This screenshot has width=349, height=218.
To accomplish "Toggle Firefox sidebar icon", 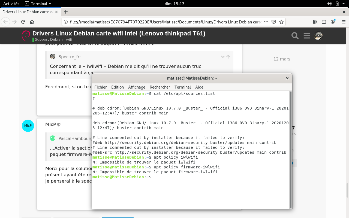I will (324, 22).
